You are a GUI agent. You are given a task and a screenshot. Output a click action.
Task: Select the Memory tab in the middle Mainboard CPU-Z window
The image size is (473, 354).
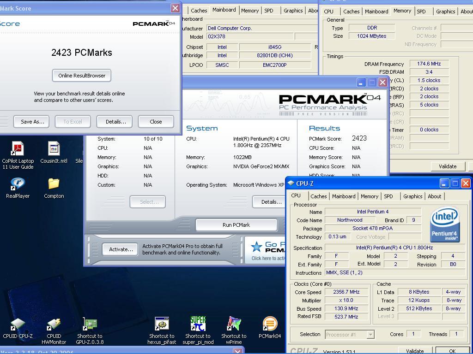pos(250,11)
